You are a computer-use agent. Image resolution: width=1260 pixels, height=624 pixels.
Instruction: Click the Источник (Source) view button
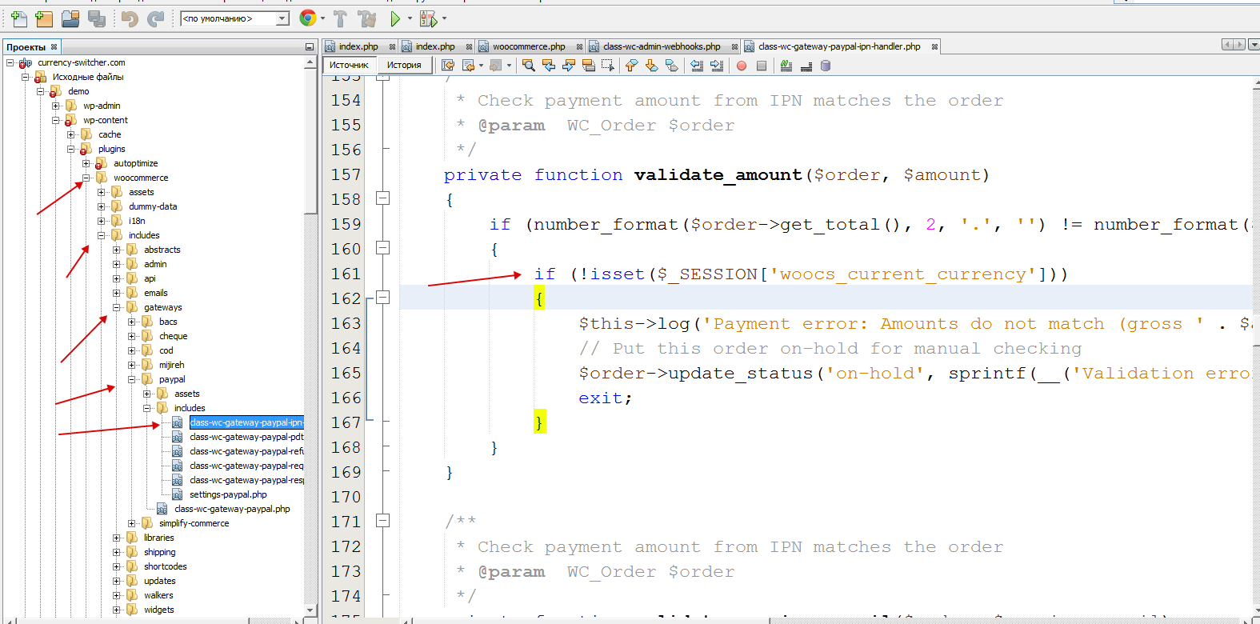(350, 66)
